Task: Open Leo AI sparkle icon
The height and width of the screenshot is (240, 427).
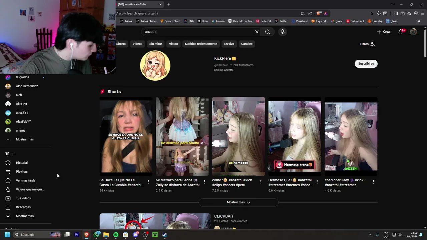Action: [409, 13]
